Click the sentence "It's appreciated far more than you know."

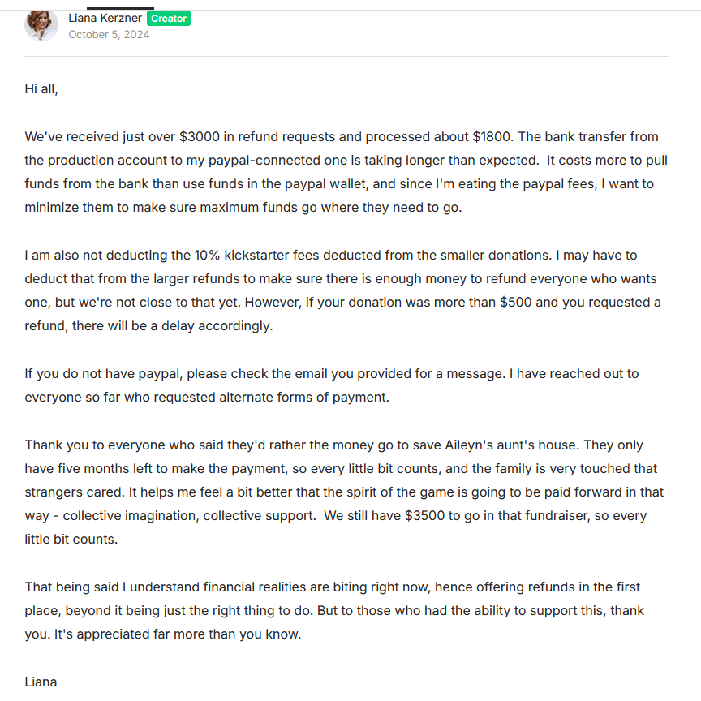click(x=178, y=634)
